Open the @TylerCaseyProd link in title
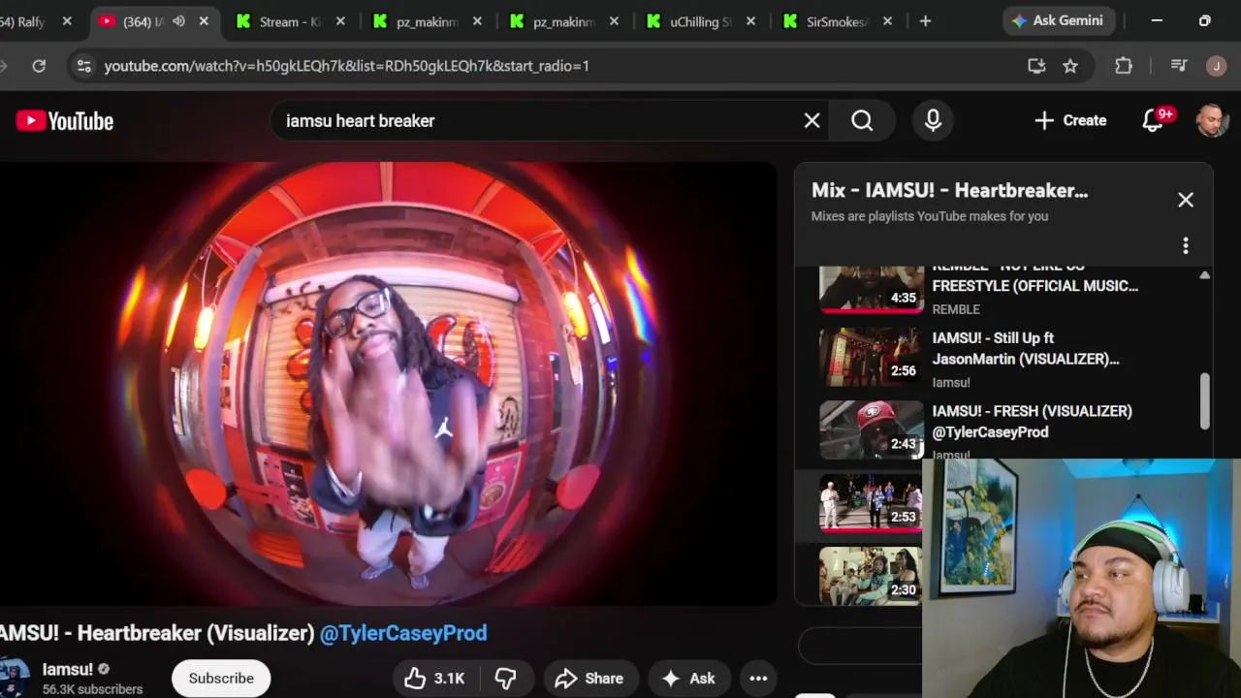Viewport: 1241px width, 698px height. (403, 633)
